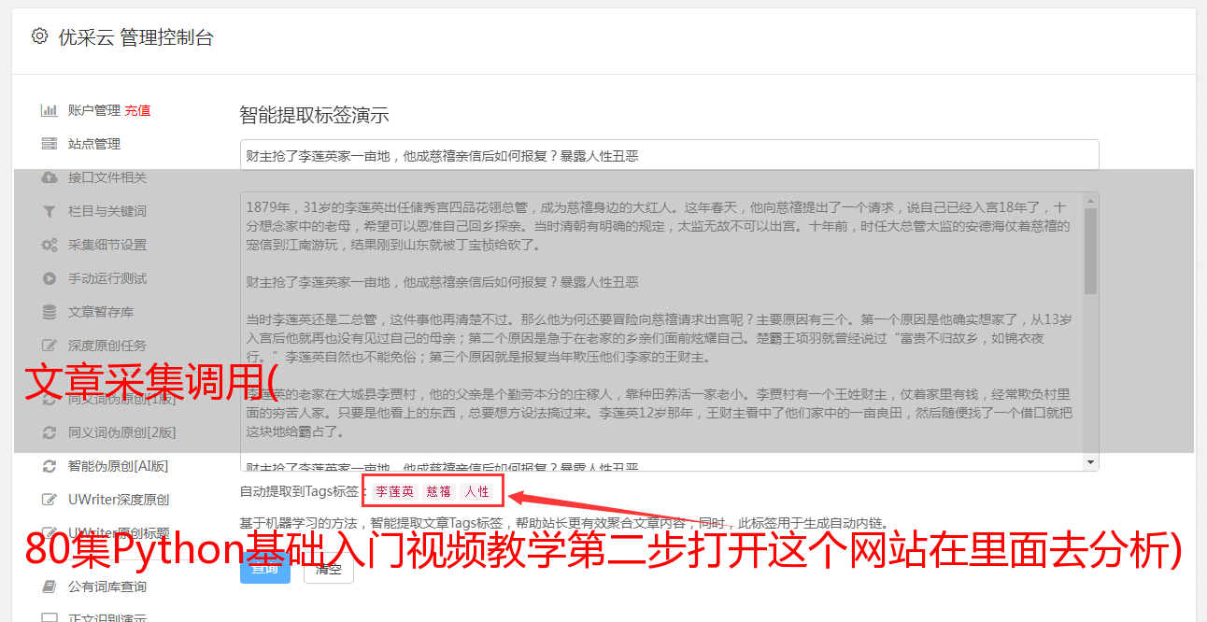Click the 站点管理 server icon
The height and width of the screenshot is (622, 1207).
(x=50, y=144)
